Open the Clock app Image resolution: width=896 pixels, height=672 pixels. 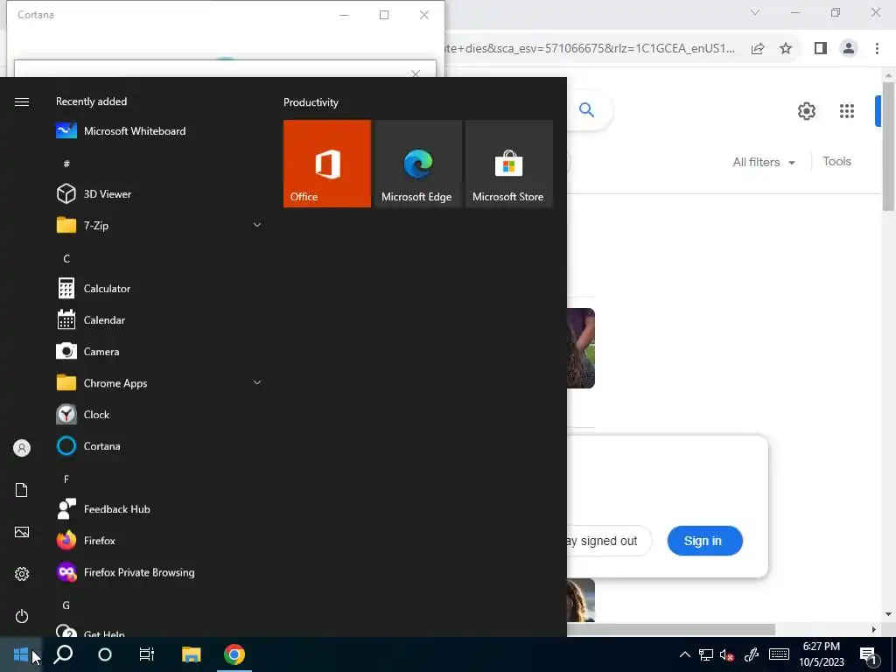pyautogui.click(x=159, y=414)
